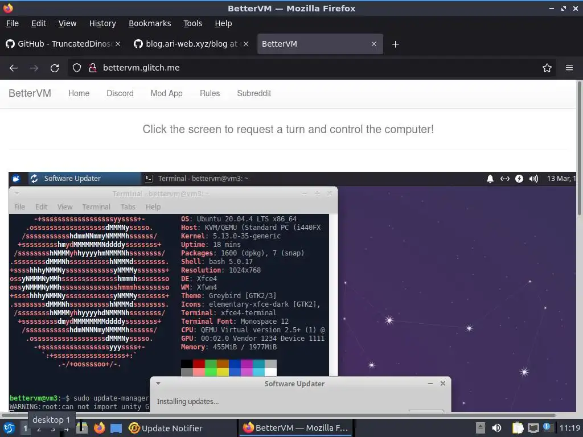The image size is (583, 437).
Task: Close the blog.ari-web.xyz tab
Action: click(246, 44)
